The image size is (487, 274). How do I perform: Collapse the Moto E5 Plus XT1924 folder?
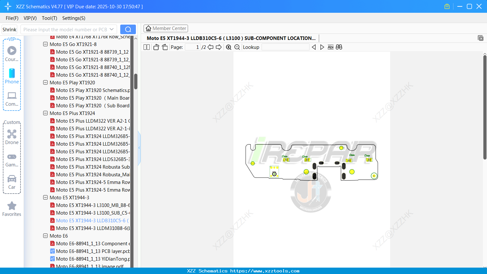point(45,113)
